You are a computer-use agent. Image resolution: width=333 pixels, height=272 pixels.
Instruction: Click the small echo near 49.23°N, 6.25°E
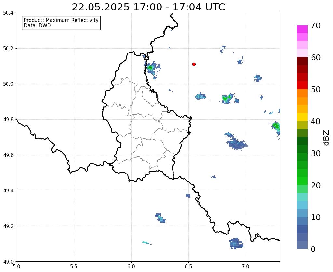pyautogui.click(x=160, y=218)
